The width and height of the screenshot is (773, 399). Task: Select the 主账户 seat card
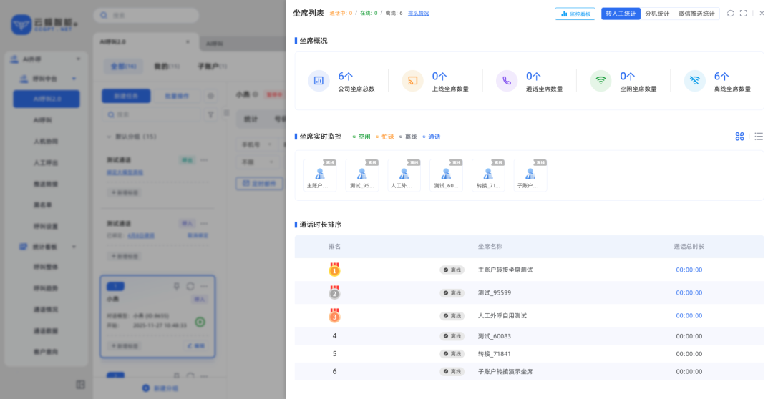(x=319, y=175)
